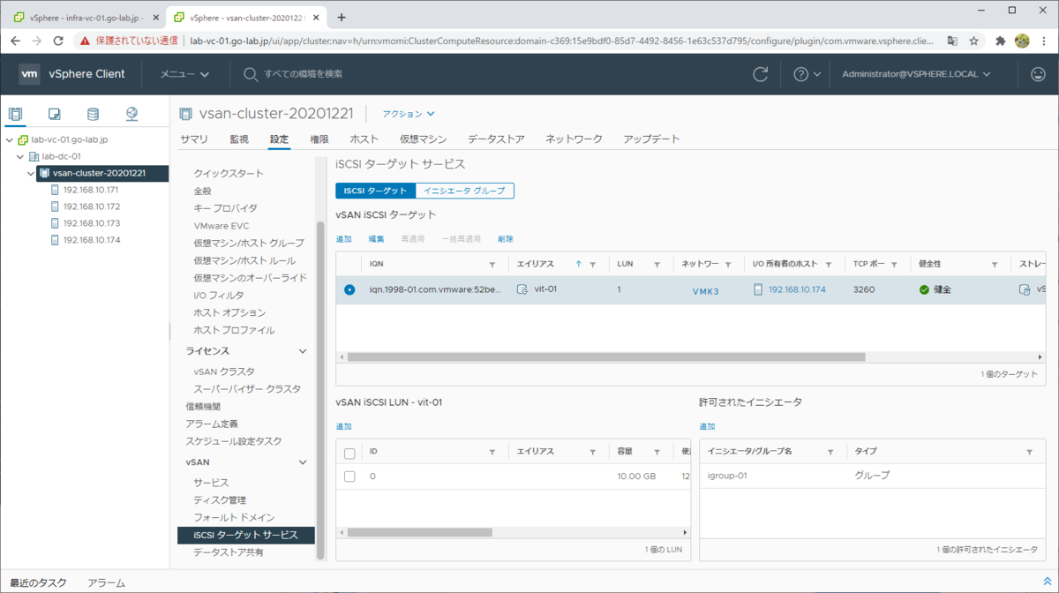This screenshot has width=1059, height=593.
Task: Filter the タイプ column
Action: (x=1029, y=452)
